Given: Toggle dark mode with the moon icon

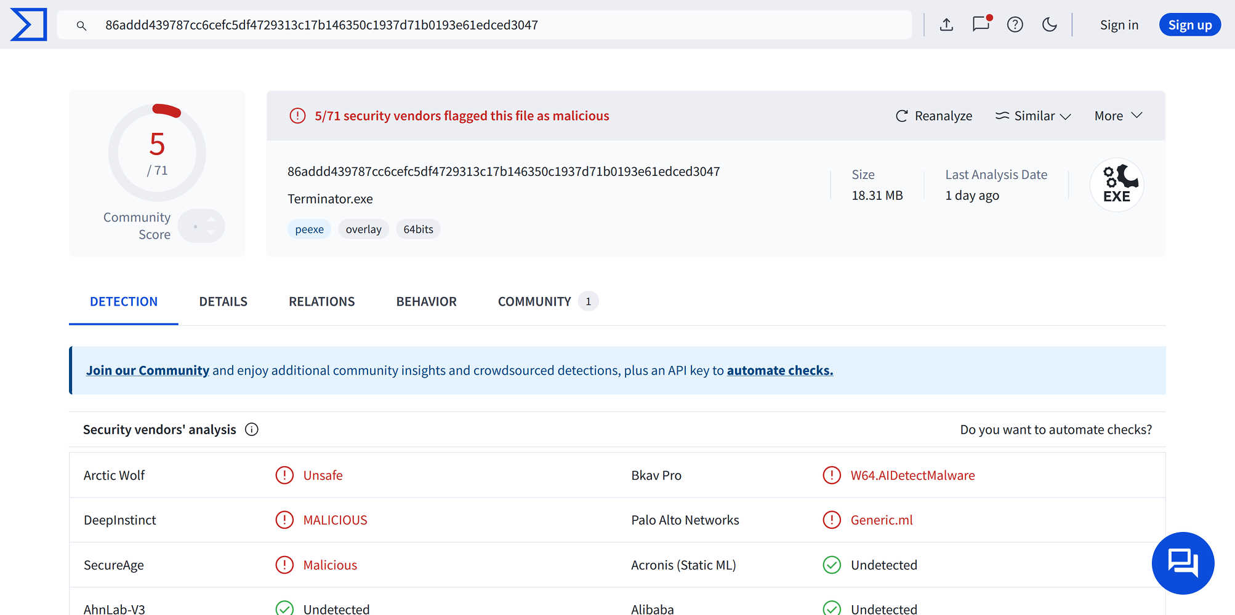Looking at the screenshot, I should coord(1049,25).
